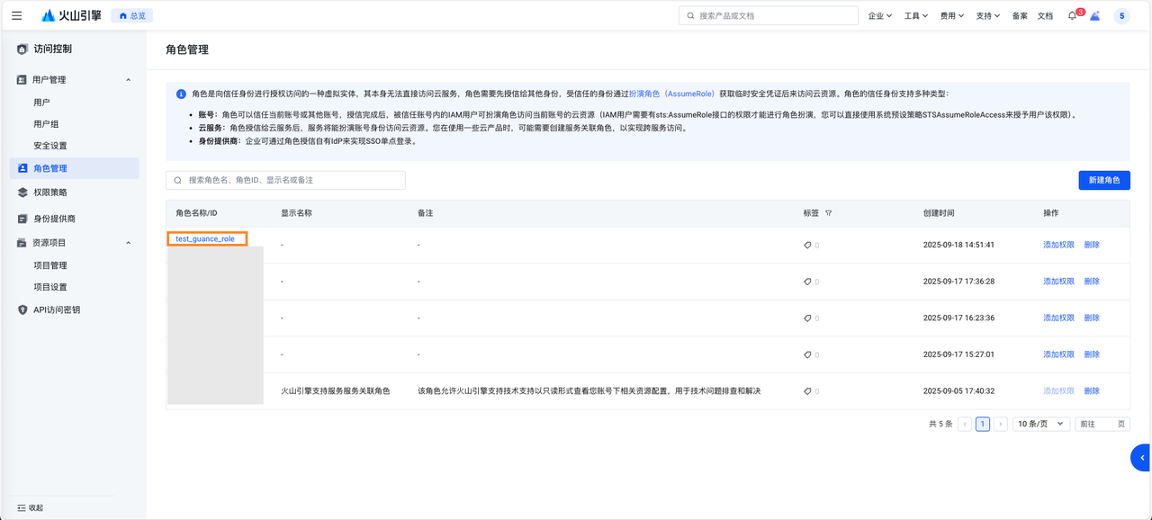Click 删除 in 16:23:36 row

[1092, 318]
